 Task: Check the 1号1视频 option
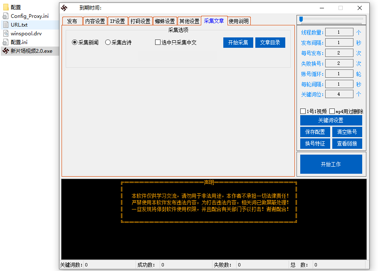tap(303, 111)
